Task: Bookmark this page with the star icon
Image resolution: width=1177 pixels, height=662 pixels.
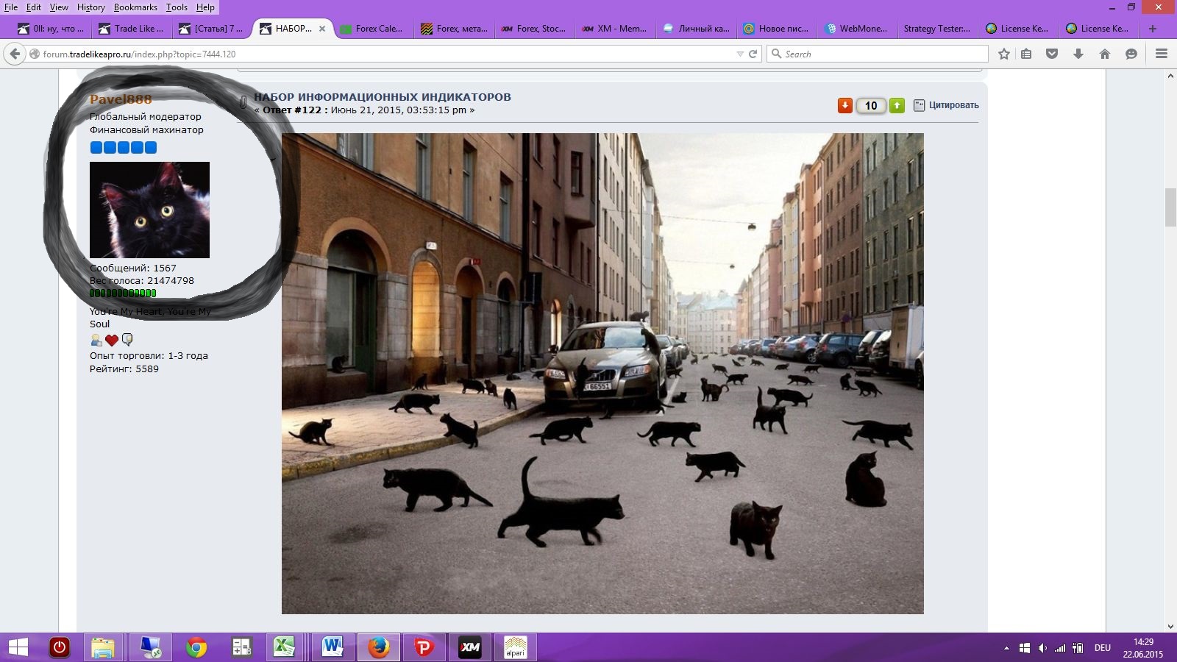Action: click(1004, 54)
